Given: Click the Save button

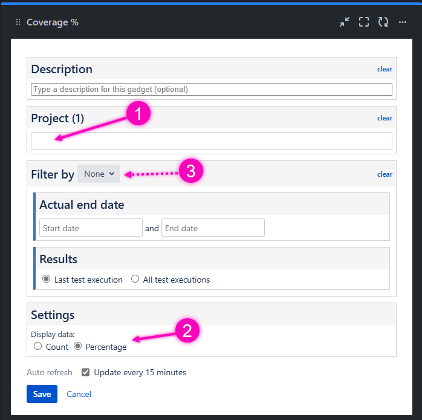Looking at the screenshot, I should click(x=42, y=394).
